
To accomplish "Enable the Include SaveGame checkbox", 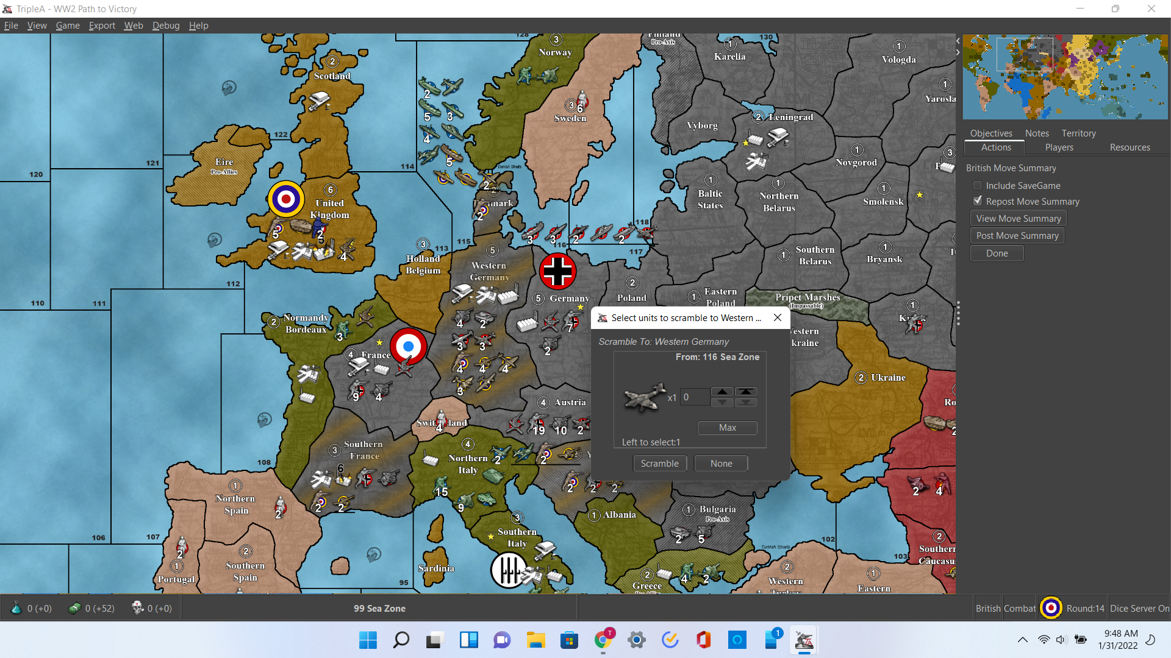I will (978, 186).
